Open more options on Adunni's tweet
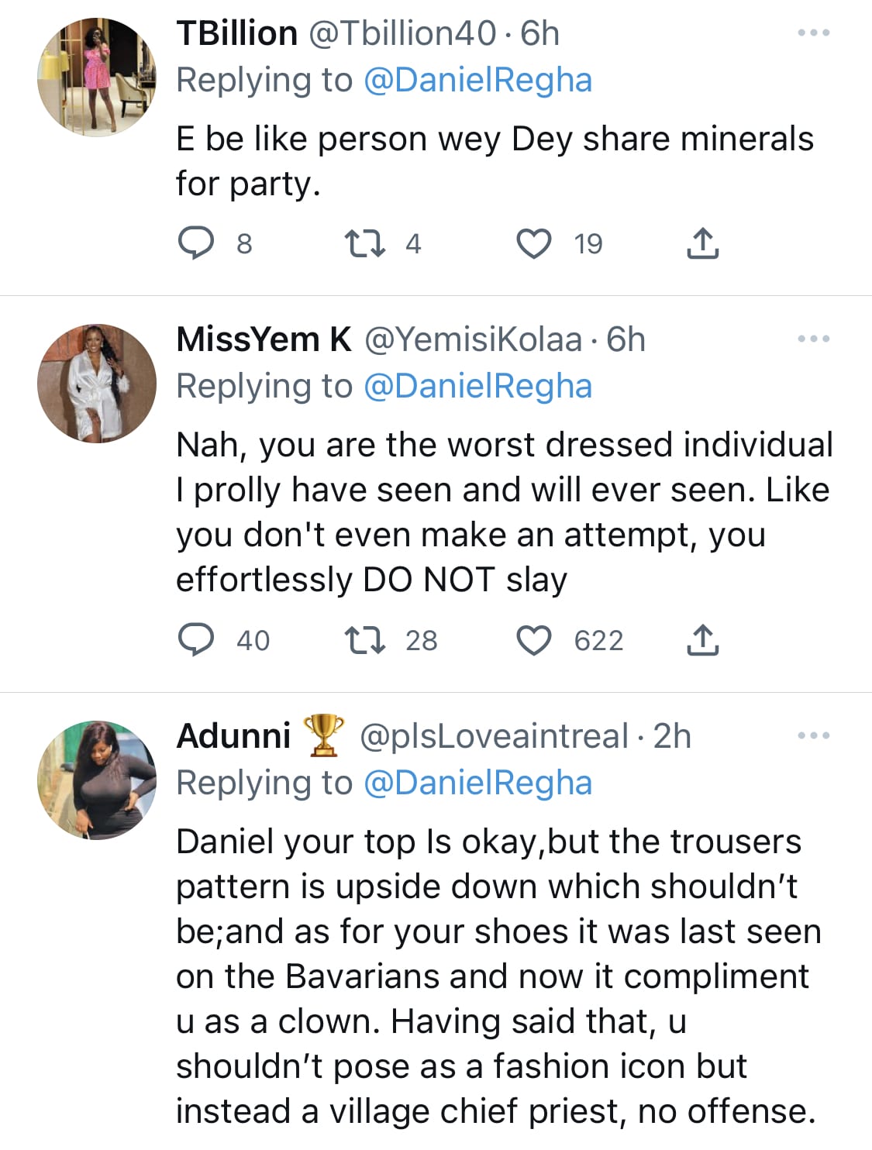This screenshot has height=1150, width=872. point(814,735)
